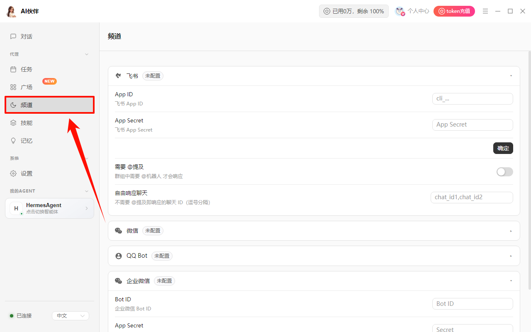Screen dimensions: 531x332
Task: Click the gear icon beside 设置
Action: tap(13, 173)
